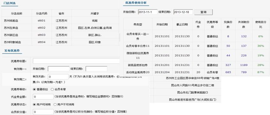
Task: Open claimed count 132 link
Action: pos(244,36)
